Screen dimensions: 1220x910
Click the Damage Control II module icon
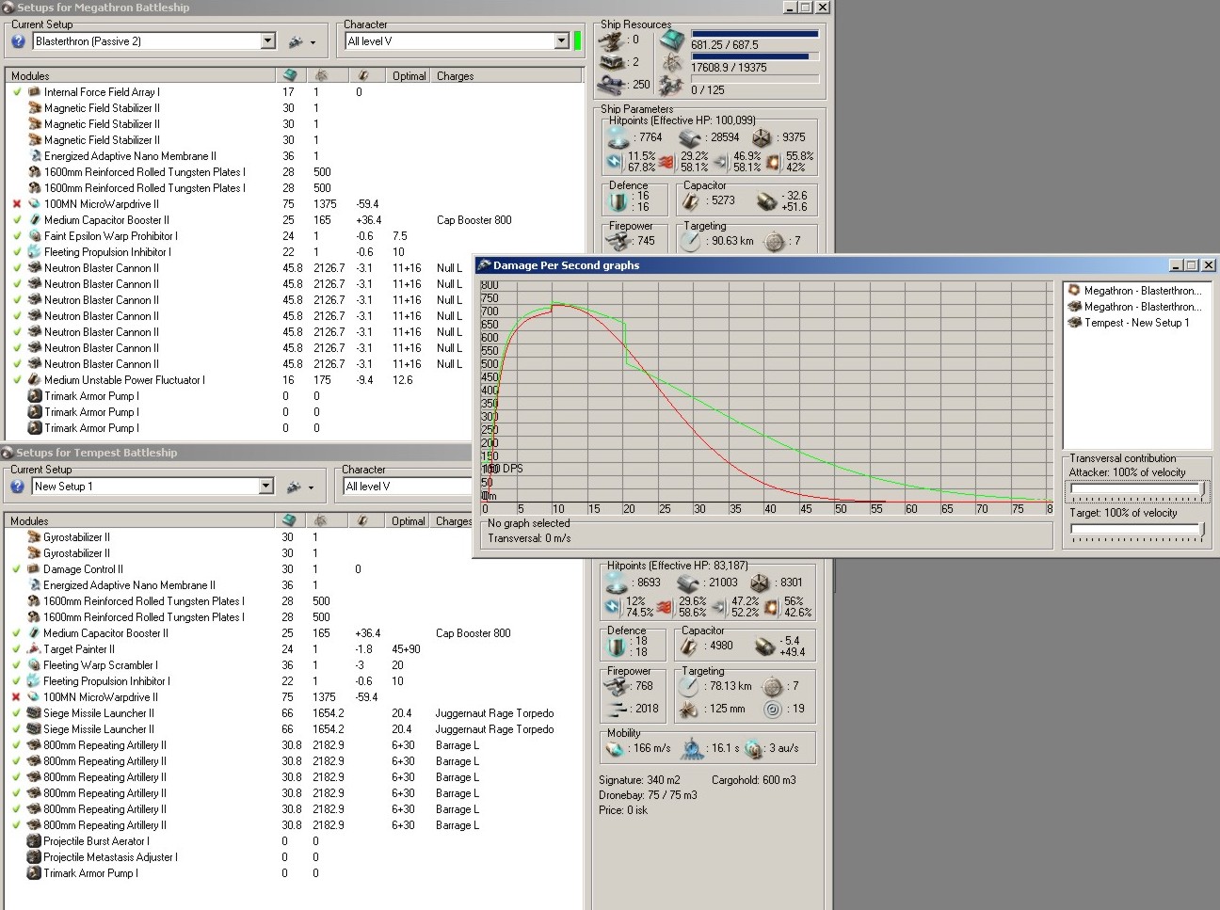[x=33, y=569]
